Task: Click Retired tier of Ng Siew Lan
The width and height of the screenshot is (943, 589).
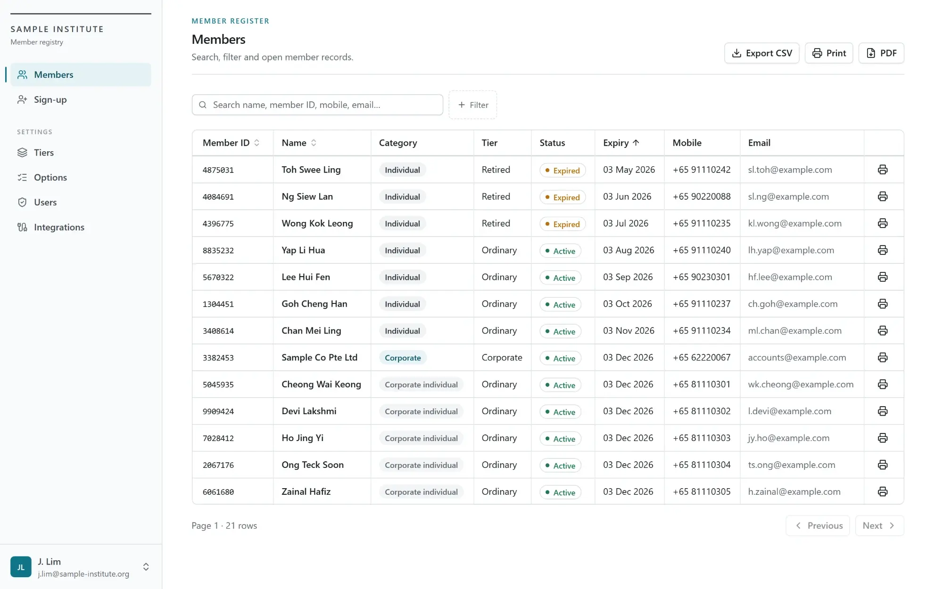Action: click(496, 196)
